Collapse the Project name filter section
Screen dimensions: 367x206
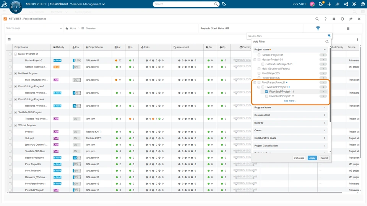tap(325, 50)
